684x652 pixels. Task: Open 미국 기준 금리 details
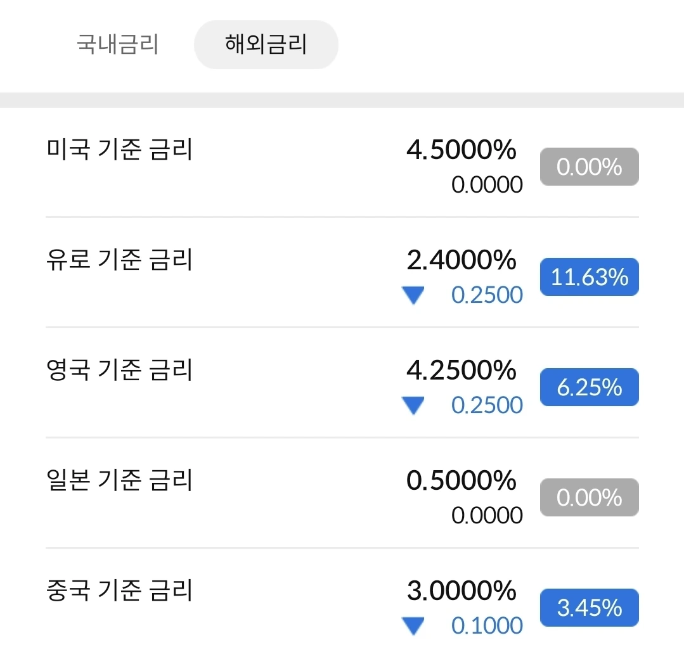tap(119, 151)
